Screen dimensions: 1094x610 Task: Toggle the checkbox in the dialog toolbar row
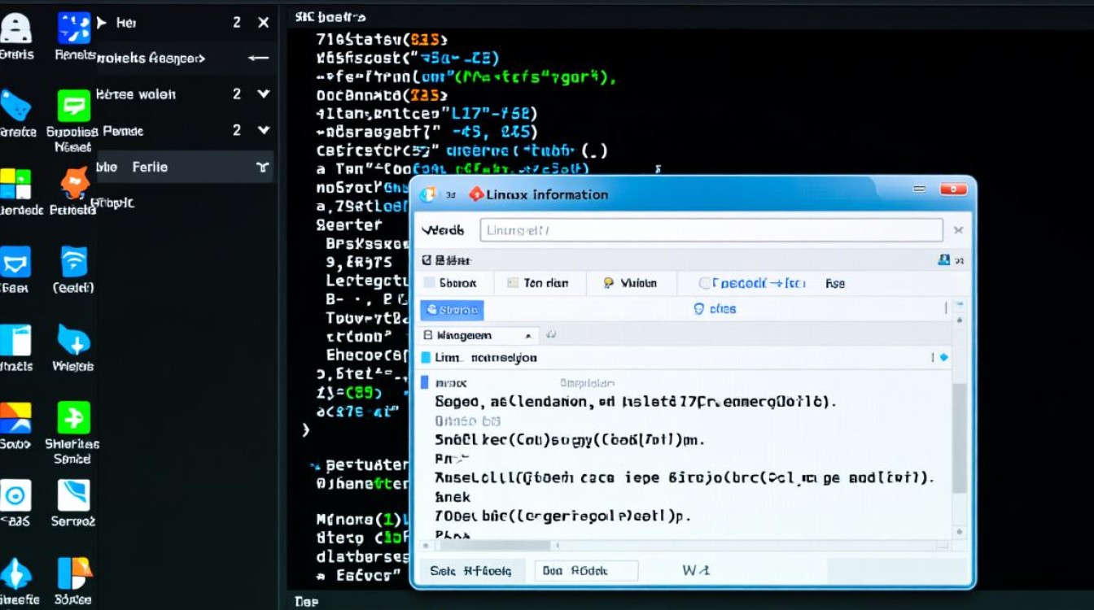click(x=429, y=283)
